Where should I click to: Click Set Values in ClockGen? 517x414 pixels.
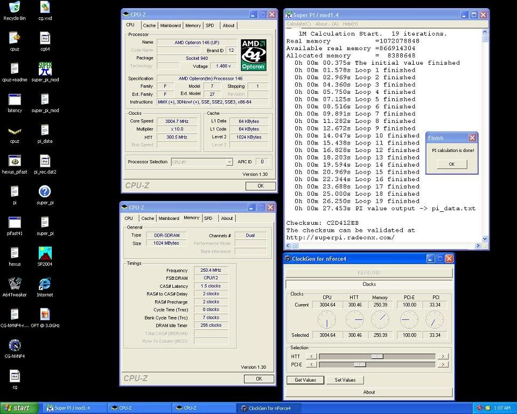(345, 380)
